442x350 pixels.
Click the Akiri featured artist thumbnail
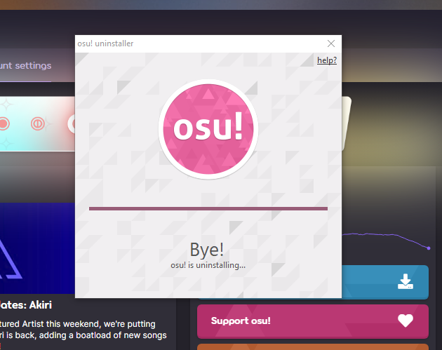click(37, 248)
